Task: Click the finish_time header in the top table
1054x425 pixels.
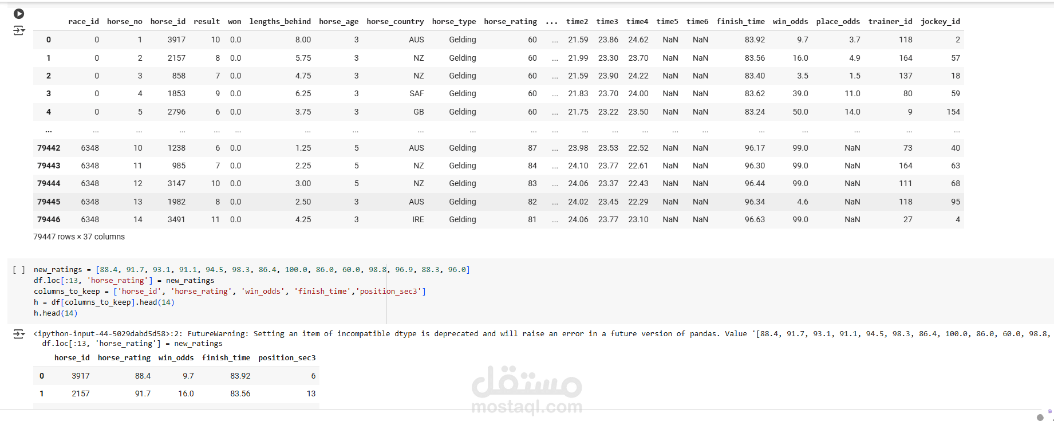Action: pyautogui.click(x=741, y=22)
